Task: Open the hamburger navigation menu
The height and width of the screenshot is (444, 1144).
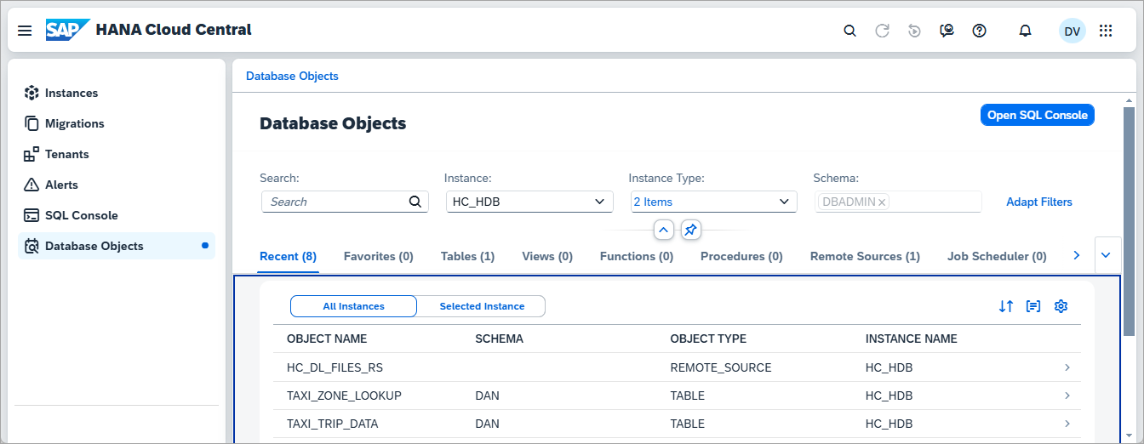Action: click(25, 31)
